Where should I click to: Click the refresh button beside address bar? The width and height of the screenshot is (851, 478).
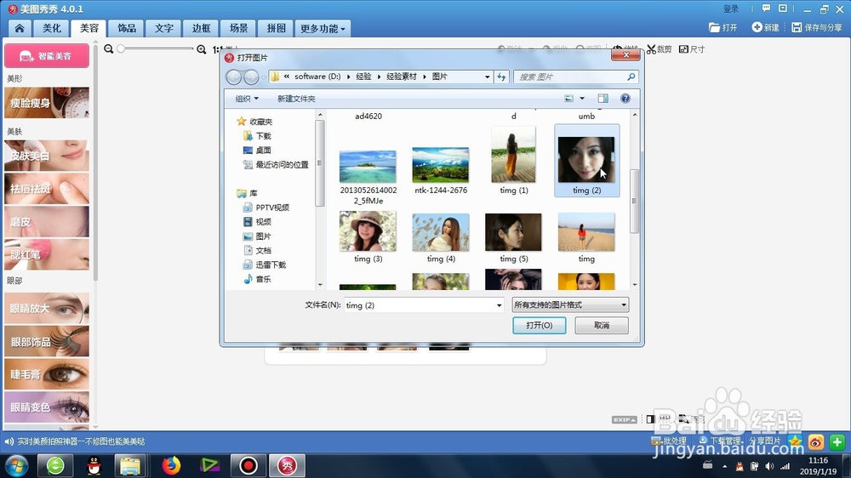(501, 77)
